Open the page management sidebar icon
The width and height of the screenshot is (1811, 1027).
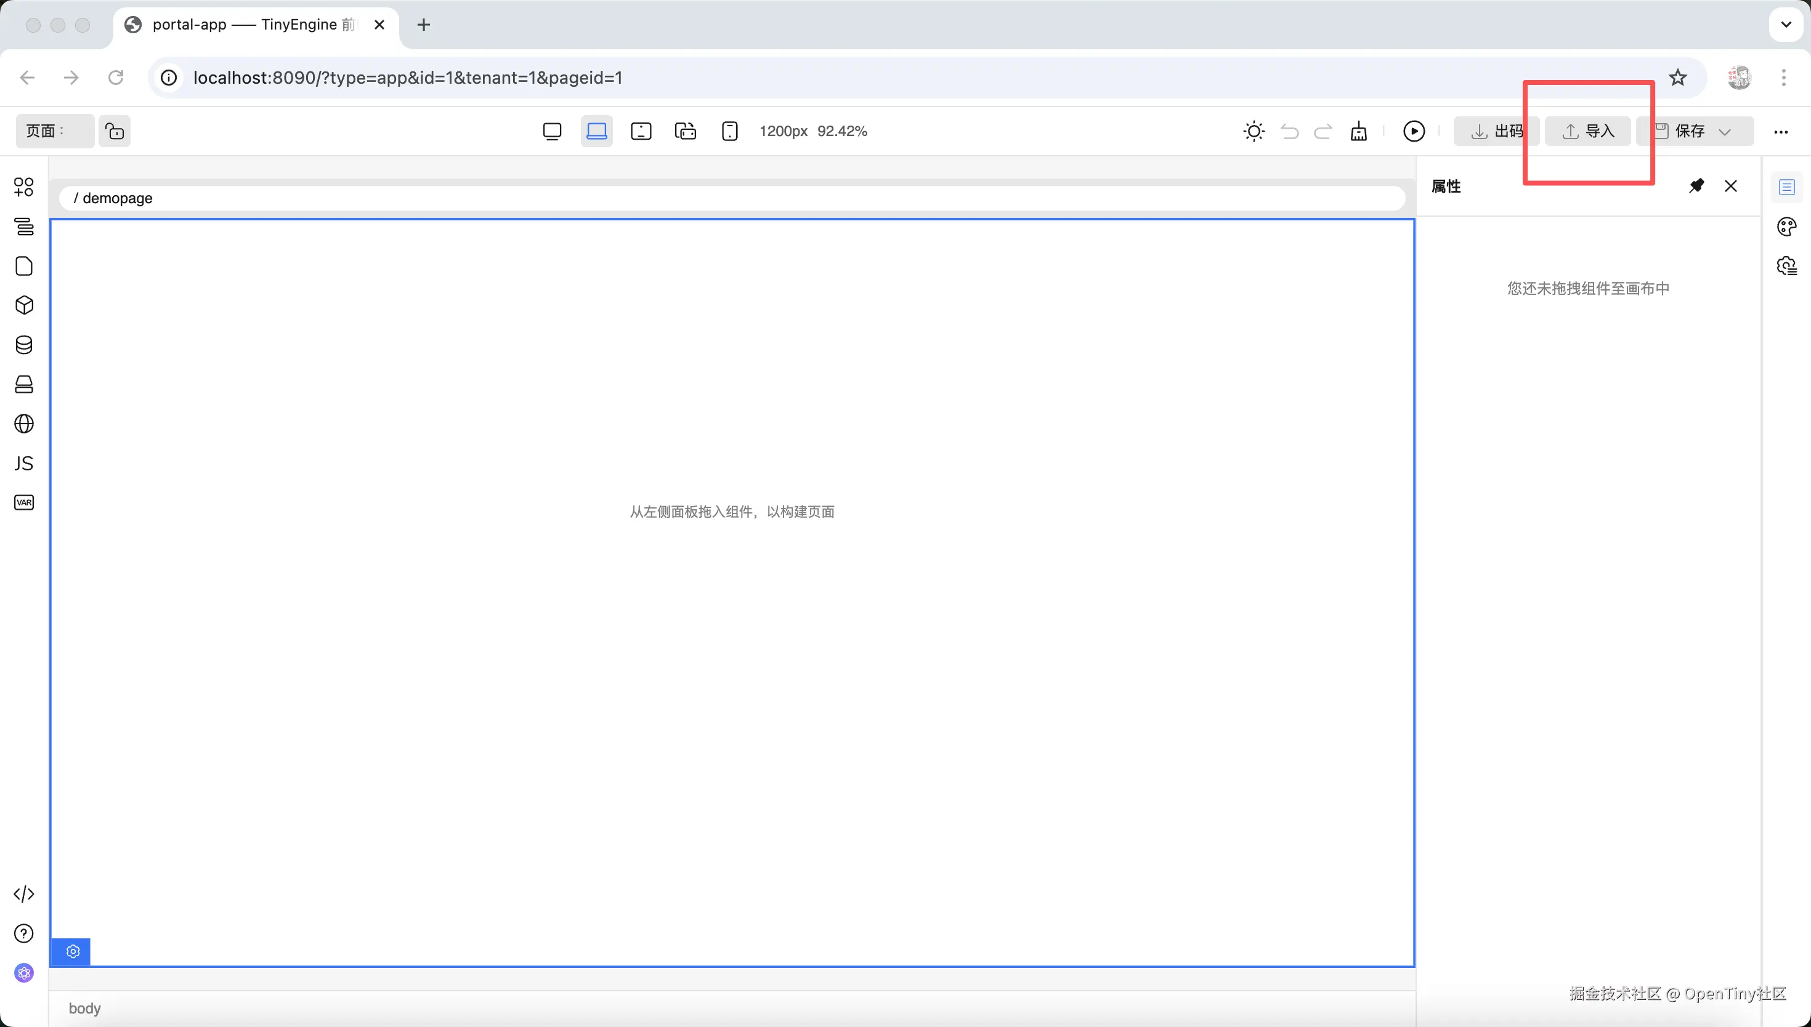[x=24, y=266]
